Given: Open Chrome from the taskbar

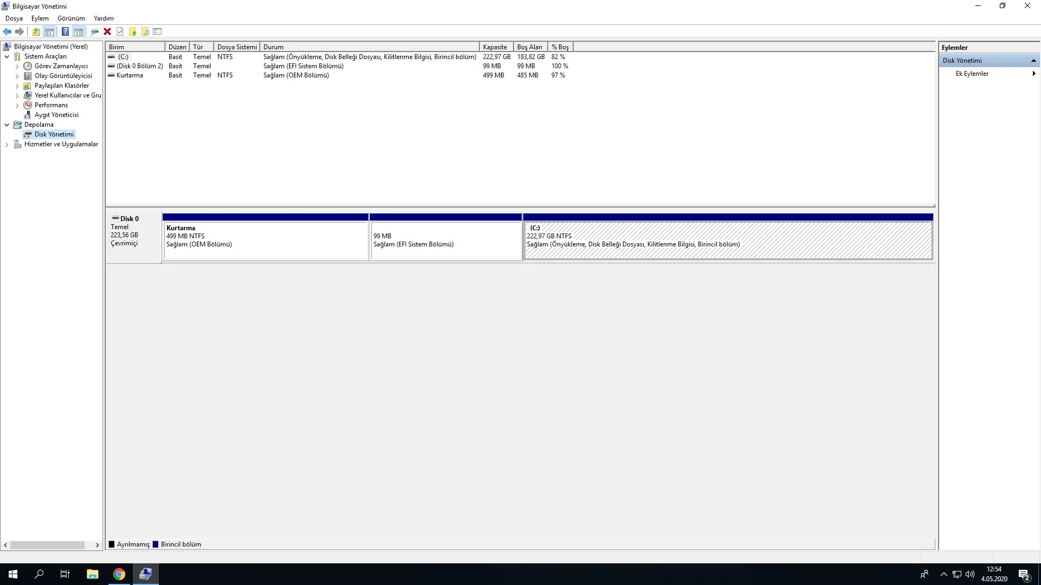Looking at the screenshot, I should pos(119,574).
